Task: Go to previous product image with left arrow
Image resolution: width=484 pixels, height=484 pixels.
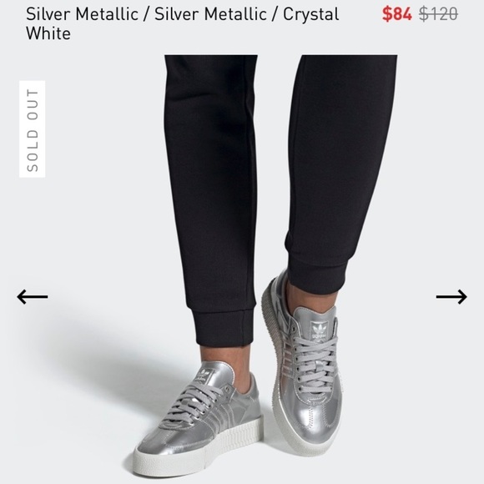Action: (33, 296)
